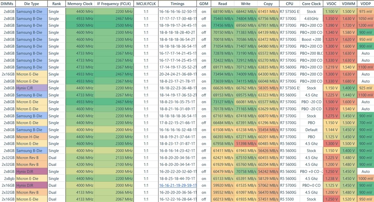
Task: Select the Memory Clock header cell
Action: [x=80, y=4]
